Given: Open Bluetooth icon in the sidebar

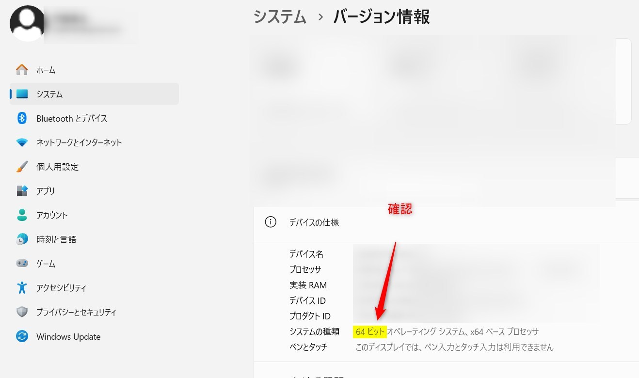Looking at the screenshot, I should pyautogui.click(x=22, y=118).
